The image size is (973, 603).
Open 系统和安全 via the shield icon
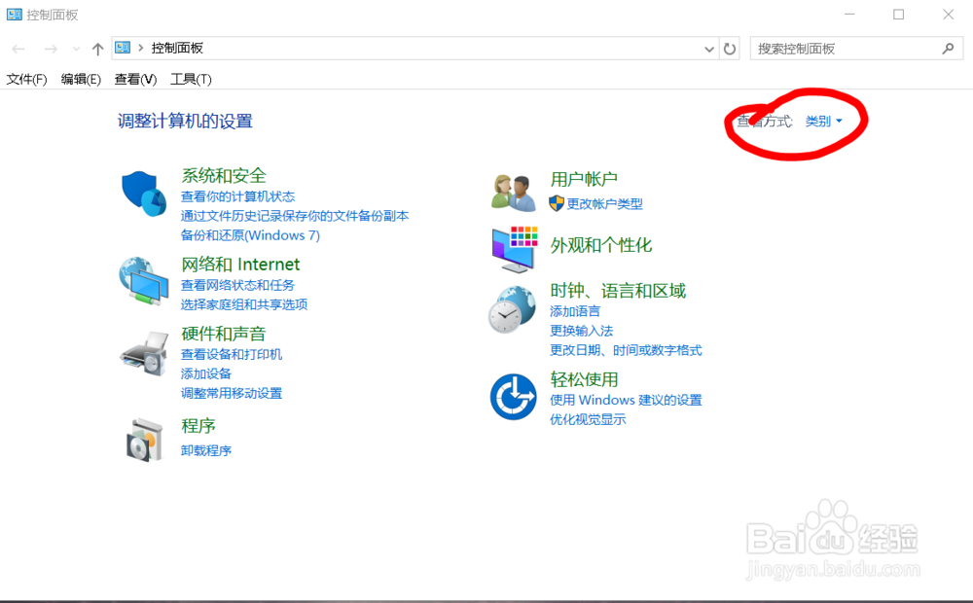[x=144, y=192]
